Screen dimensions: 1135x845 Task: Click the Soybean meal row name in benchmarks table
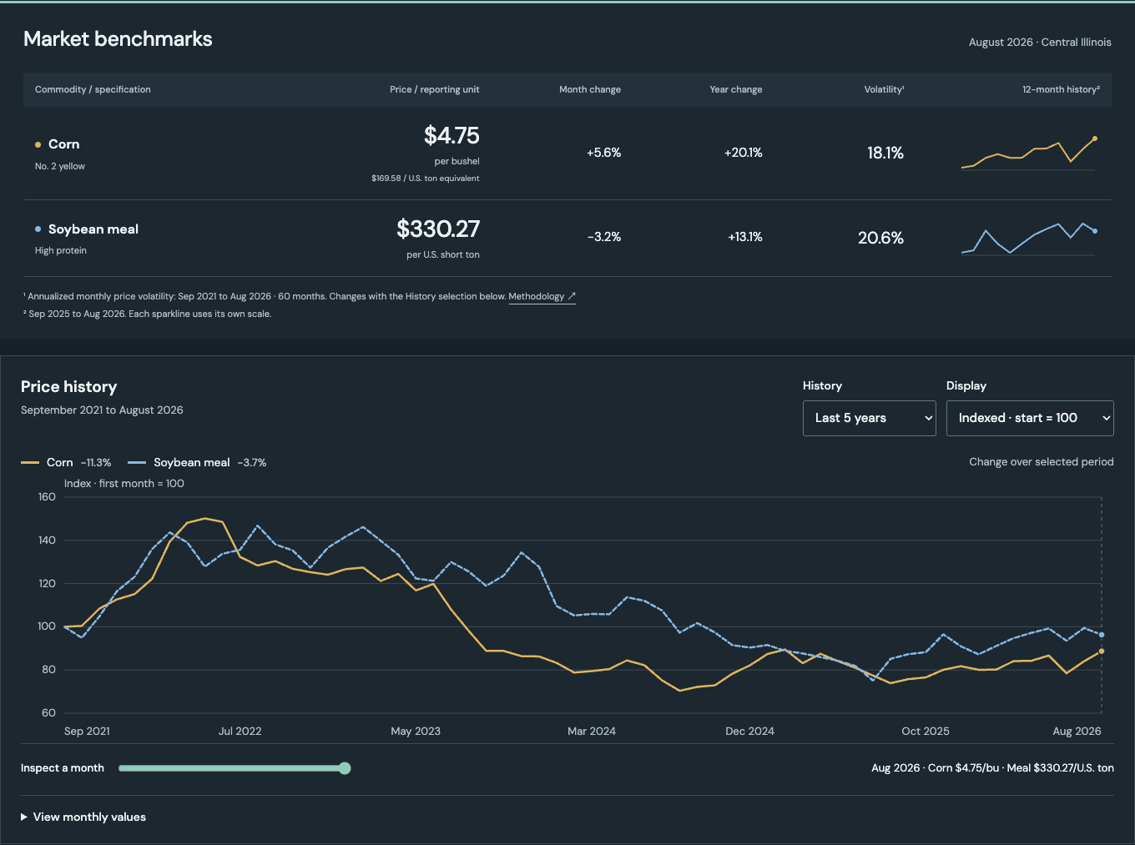(93, 229)
